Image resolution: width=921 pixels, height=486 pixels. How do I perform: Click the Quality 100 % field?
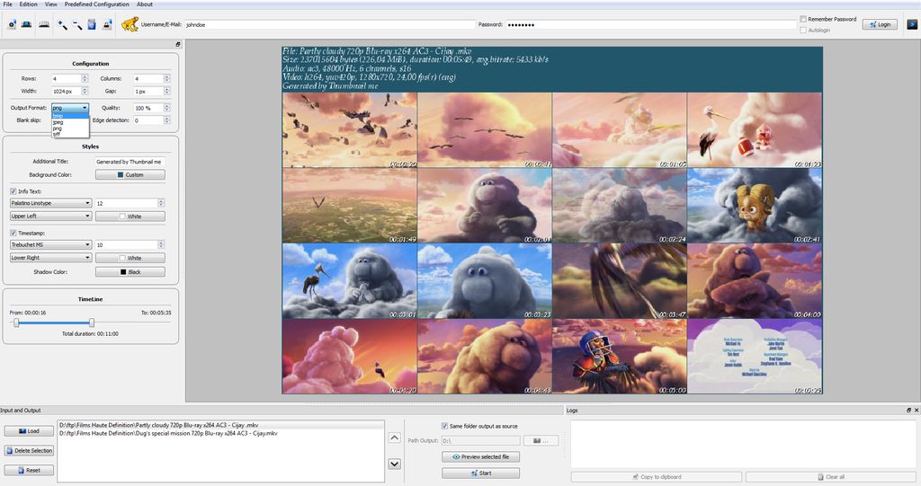(x=151, y=108)
